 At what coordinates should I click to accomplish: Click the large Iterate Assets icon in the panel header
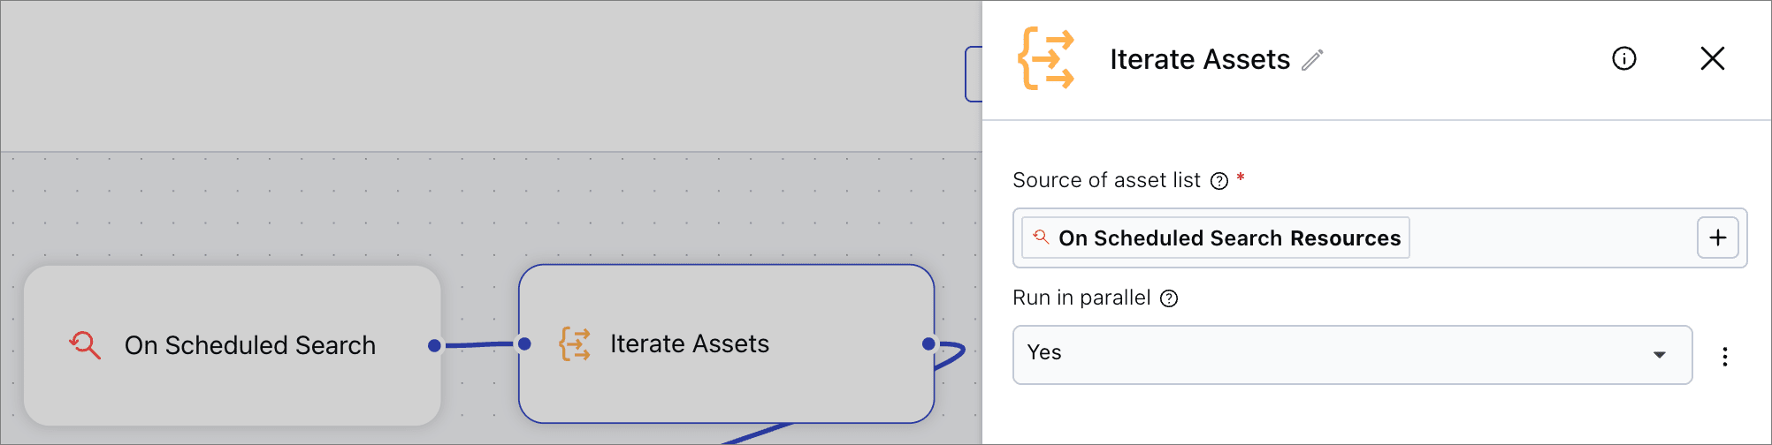(1046, 59)
